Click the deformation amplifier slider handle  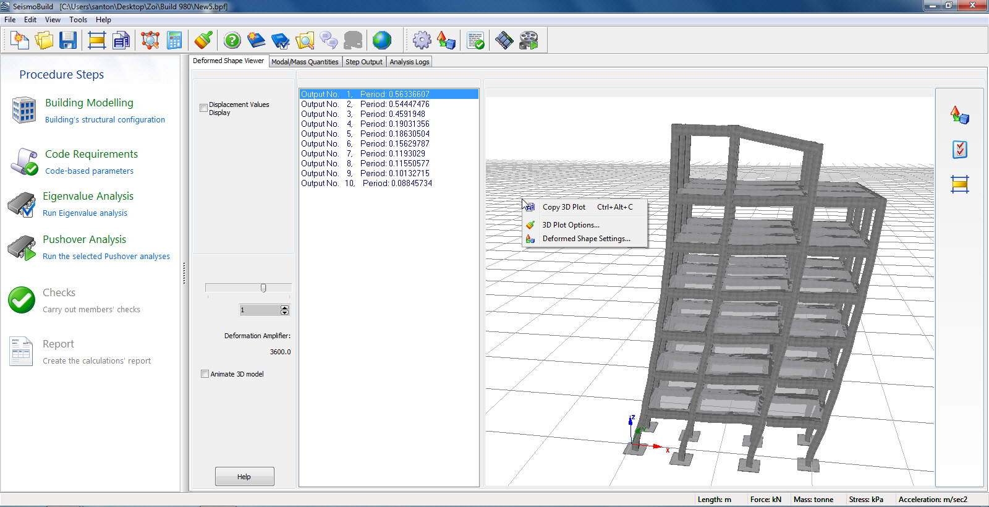coord(263,288)
